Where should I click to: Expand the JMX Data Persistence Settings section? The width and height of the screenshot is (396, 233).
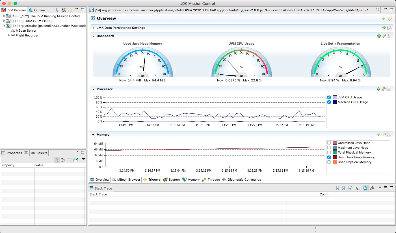(93, 28)
